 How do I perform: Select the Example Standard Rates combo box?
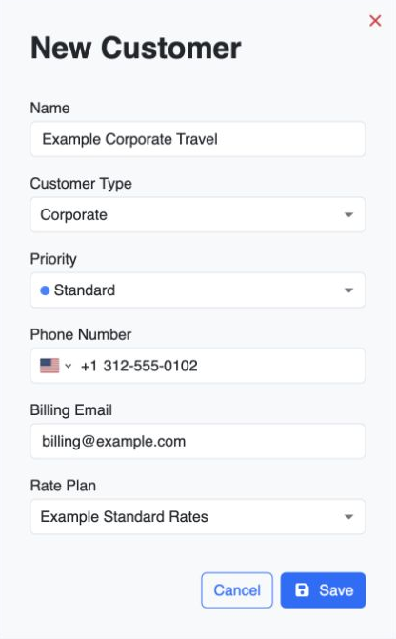coord(198,517)
